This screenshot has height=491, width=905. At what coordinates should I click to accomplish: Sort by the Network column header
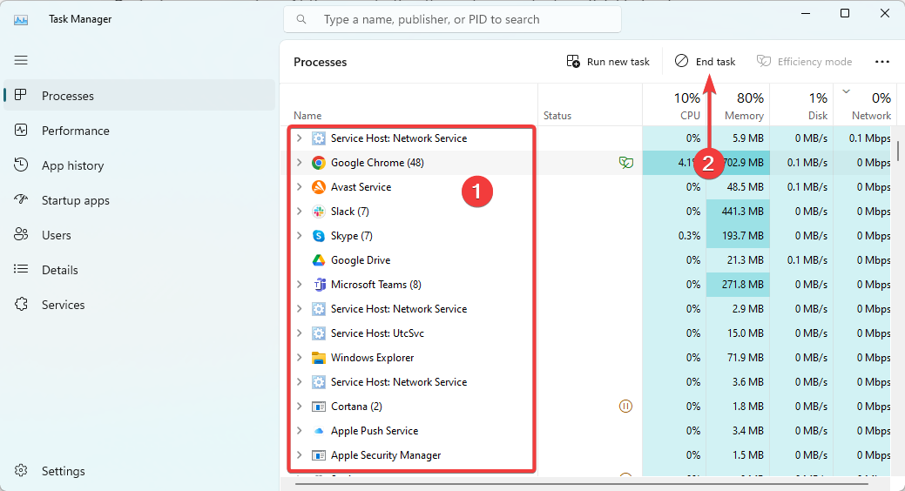coord(865,105)
